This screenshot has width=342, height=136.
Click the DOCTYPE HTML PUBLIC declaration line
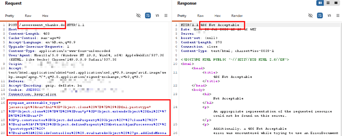tap(235, 59)
